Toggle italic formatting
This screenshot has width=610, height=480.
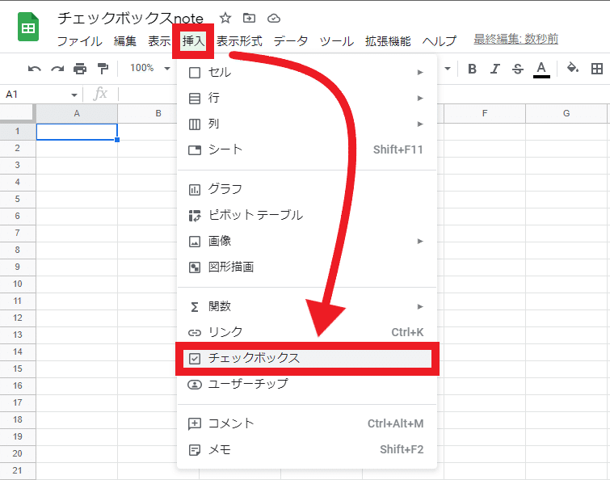point(494,69)
